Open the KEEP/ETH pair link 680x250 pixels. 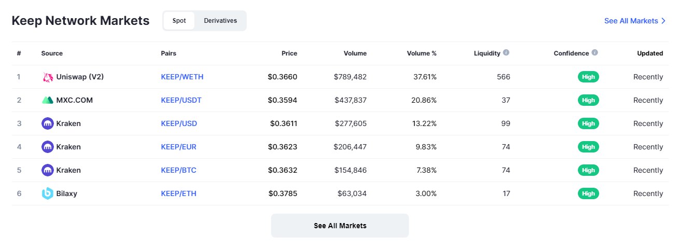click(x=178, y=193)
